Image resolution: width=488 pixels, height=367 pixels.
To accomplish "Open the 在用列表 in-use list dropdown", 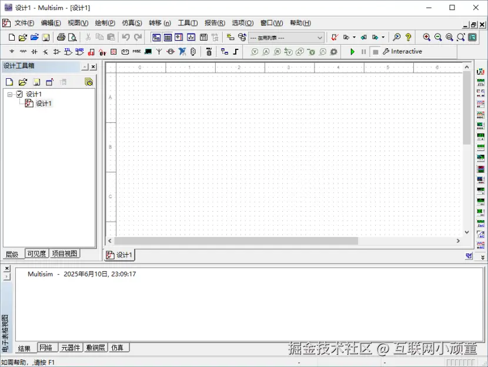I will (x=286, y=38).
